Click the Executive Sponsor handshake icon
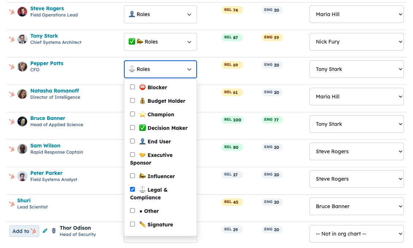Screen dimensions: 413x248 click(143, 155)
